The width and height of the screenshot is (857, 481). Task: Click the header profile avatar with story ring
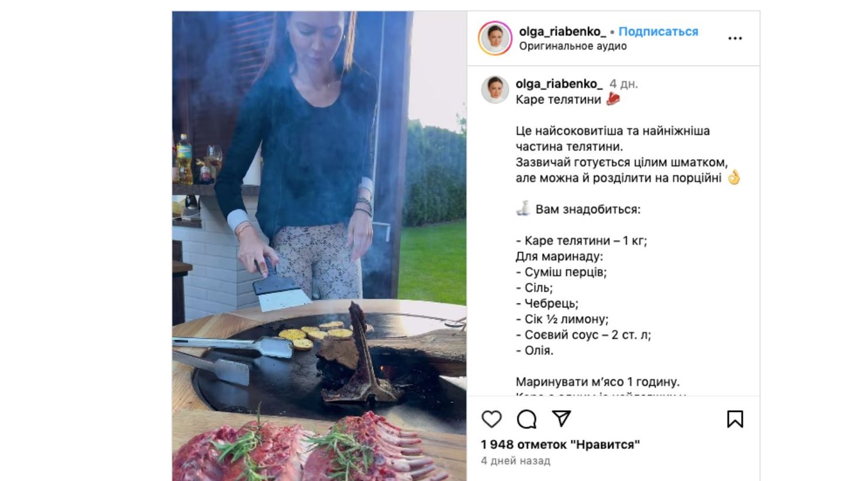495,38
